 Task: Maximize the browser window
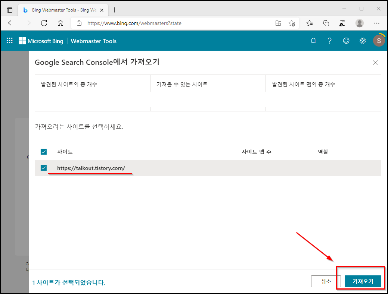click(361, 9)
